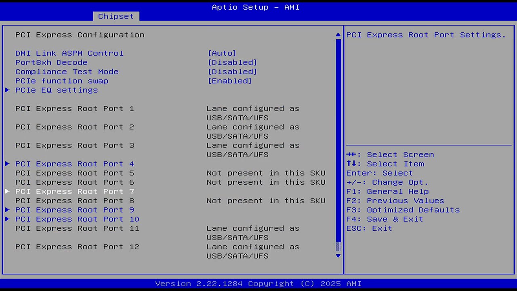
Task: Change DMI Link ASPM [Auto] value
Action: tap(222, 53)
